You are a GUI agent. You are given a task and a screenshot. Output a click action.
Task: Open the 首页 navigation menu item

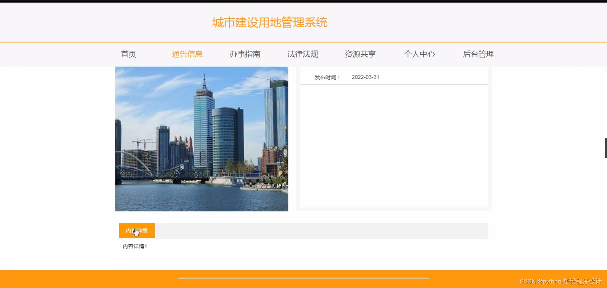[x=128, y=54]
